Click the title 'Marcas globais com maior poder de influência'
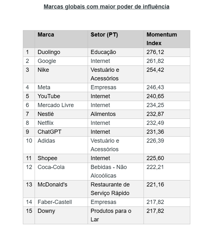 (106, 7)
